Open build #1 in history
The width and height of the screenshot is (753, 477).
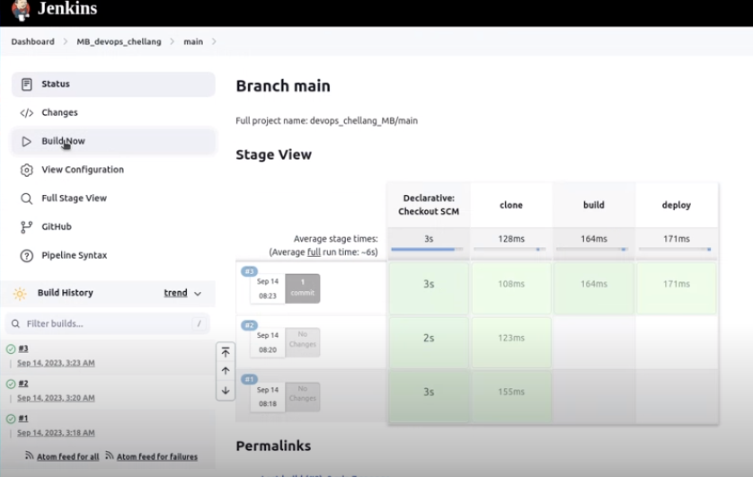[x=23, y=419]
